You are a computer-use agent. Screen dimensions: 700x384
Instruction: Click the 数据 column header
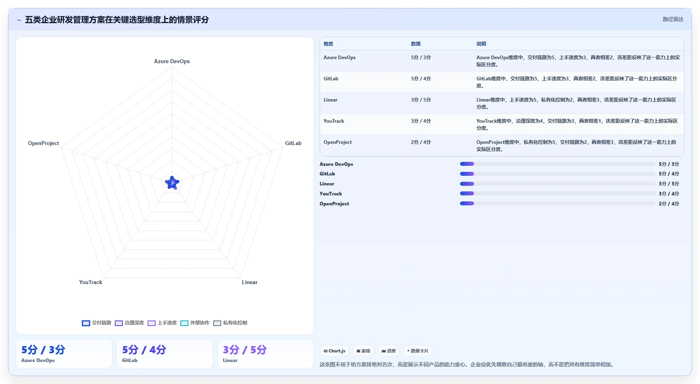(416, 44)
